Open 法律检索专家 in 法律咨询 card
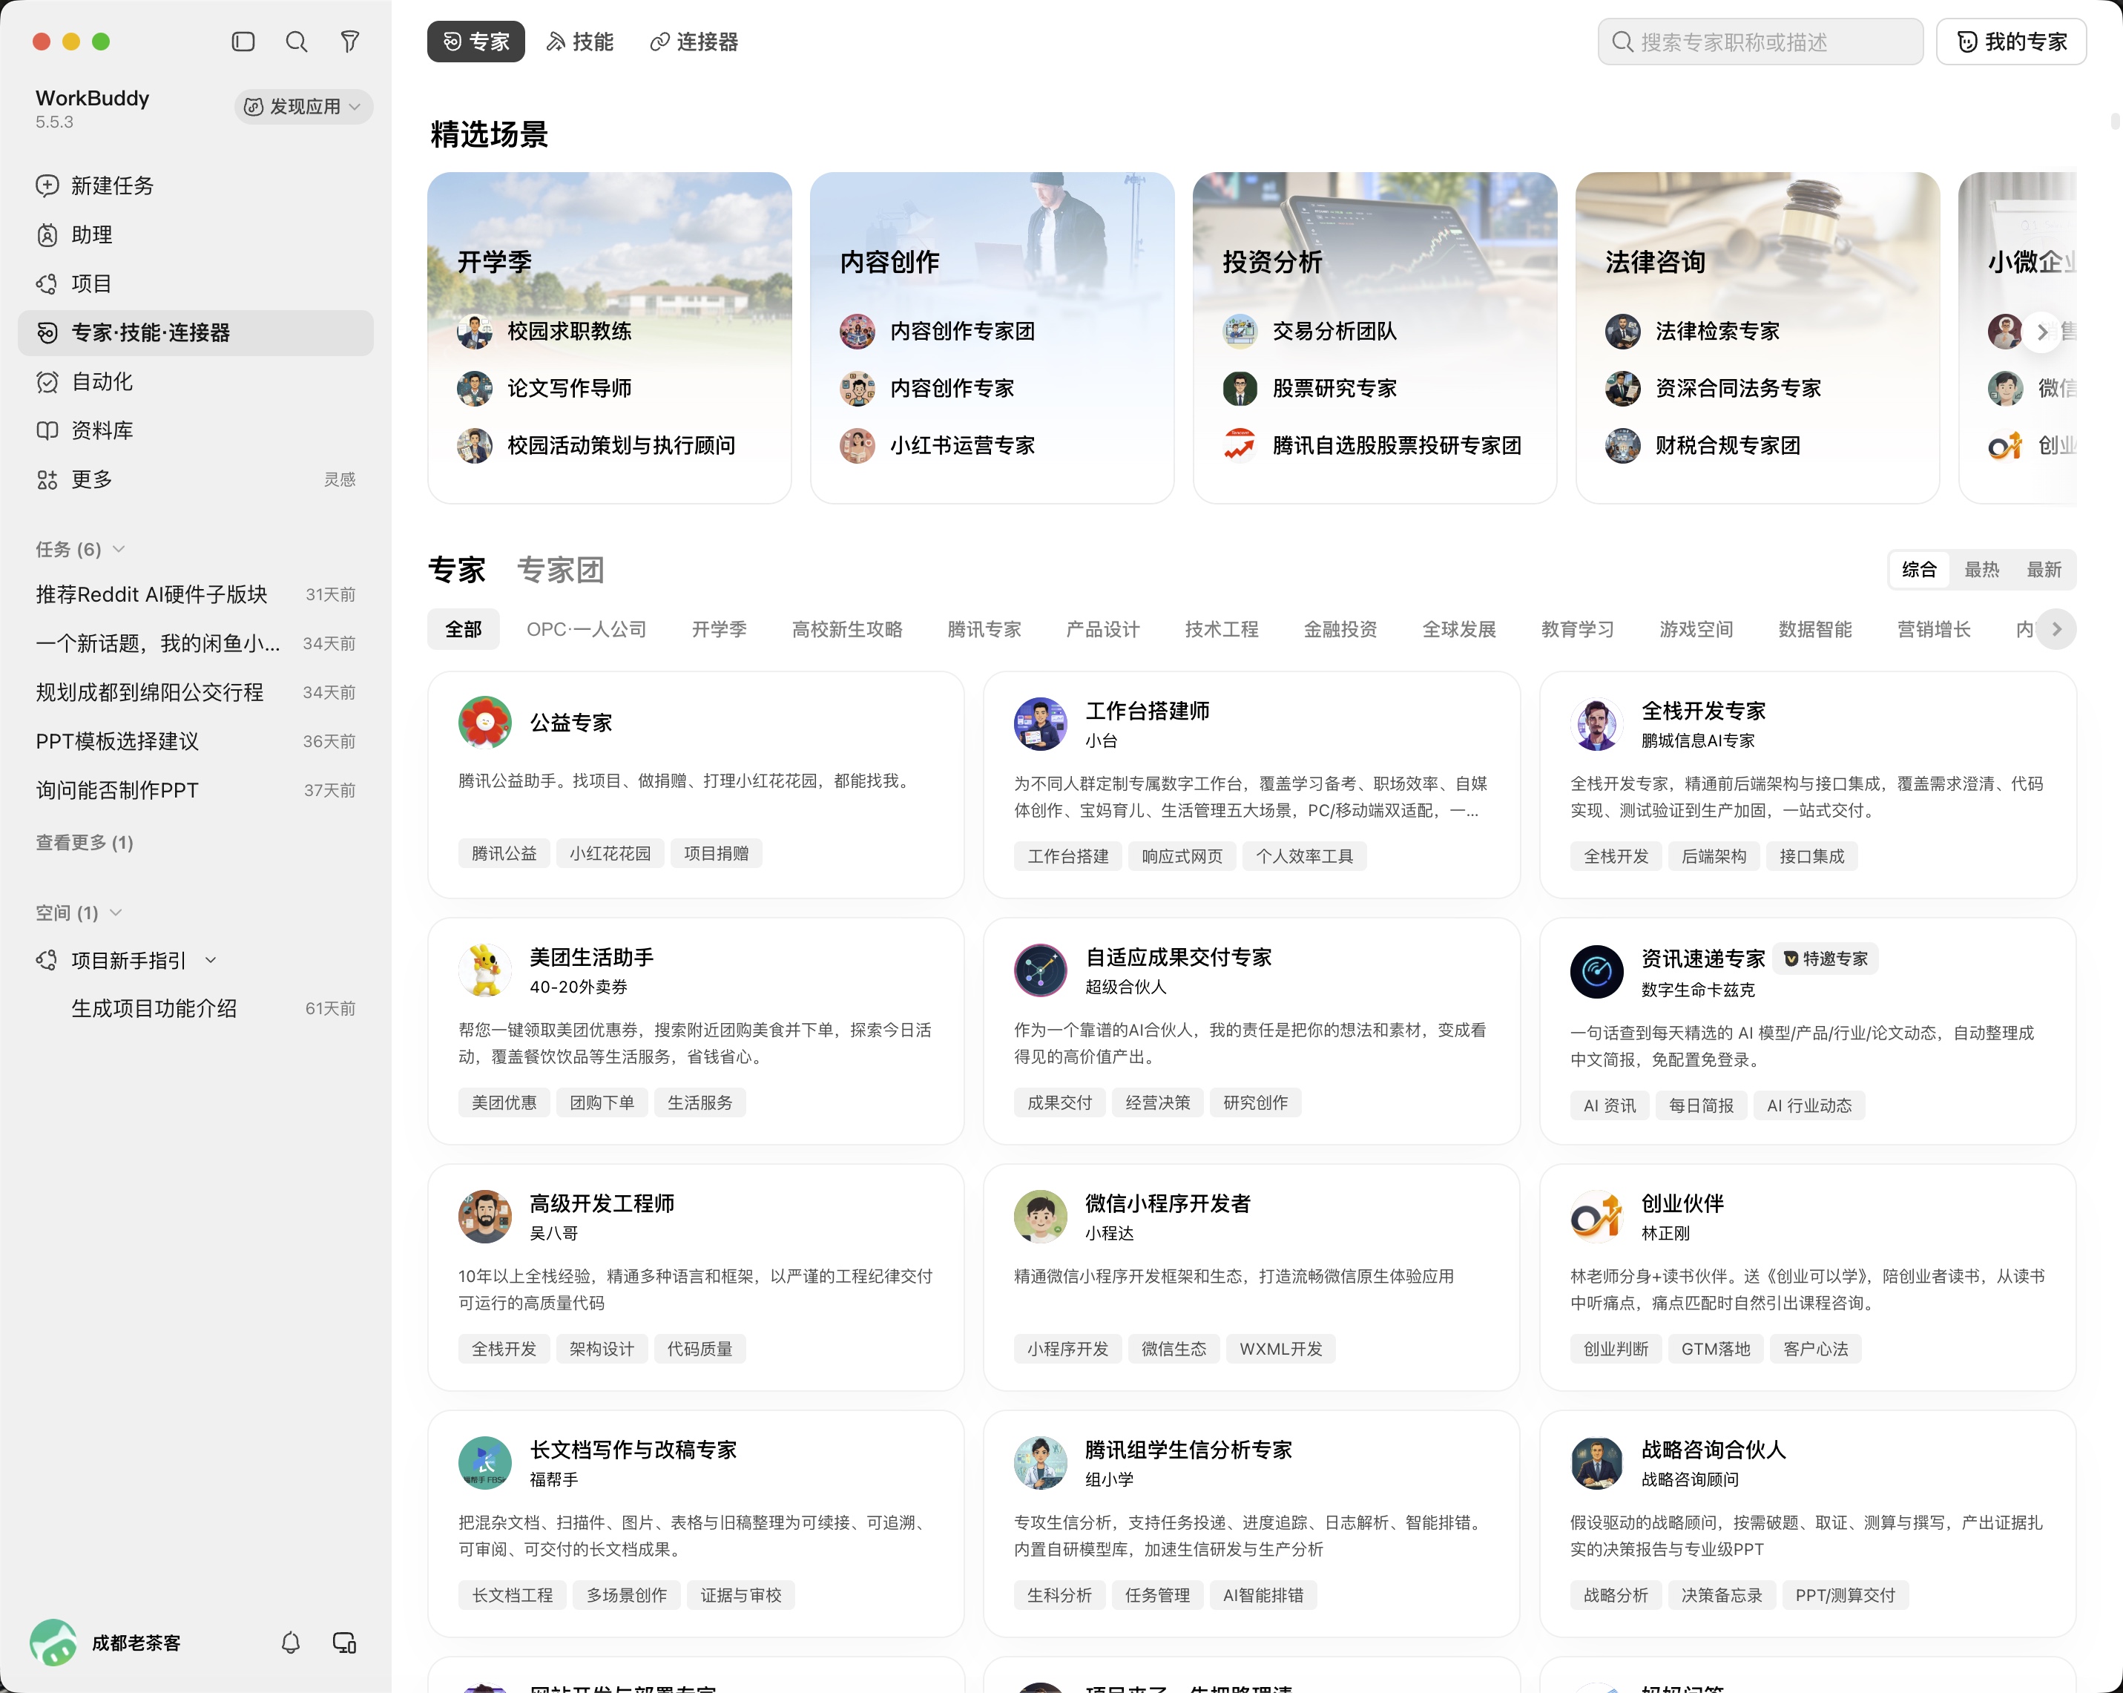The image size is (2123, 1693). pos(1693,332)
